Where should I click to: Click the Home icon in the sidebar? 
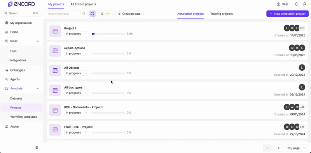7,32
